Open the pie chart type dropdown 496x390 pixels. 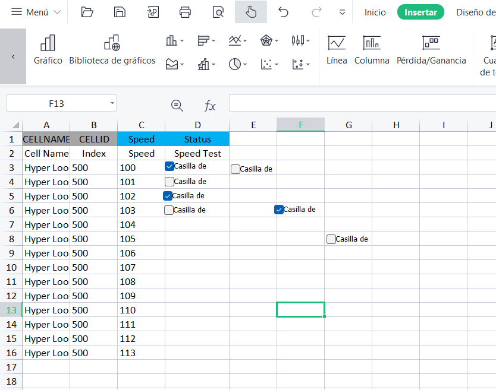coord(238,64)
